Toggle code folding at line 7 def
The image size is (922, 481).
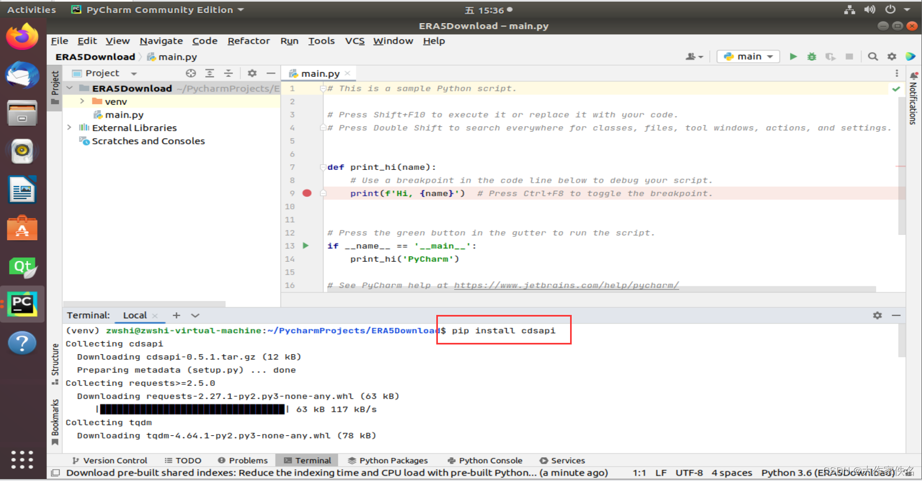point(323,167)
